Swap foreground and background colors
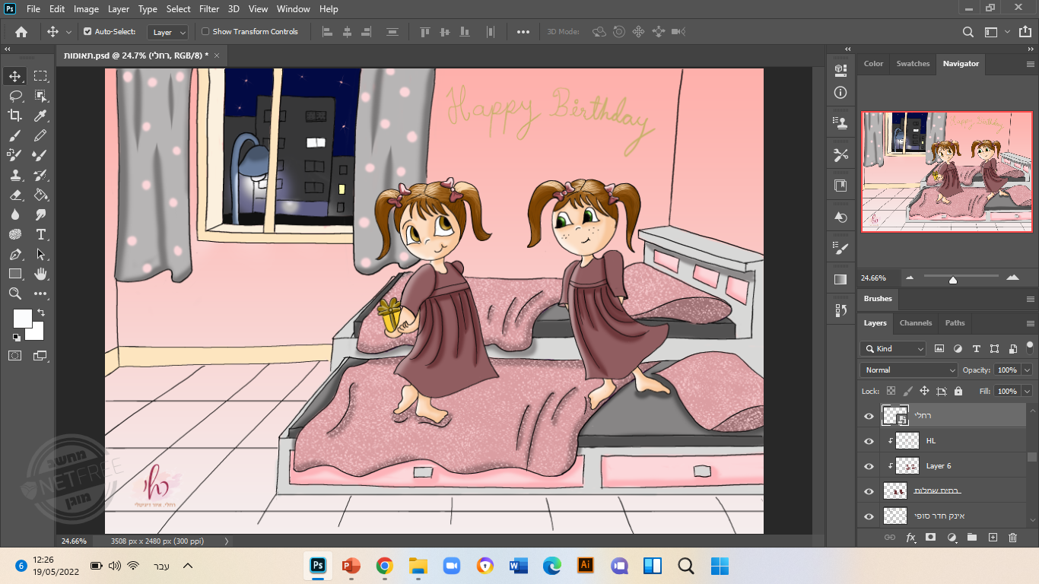Screen dimensions: 1039x584 [x=41, y=313]
